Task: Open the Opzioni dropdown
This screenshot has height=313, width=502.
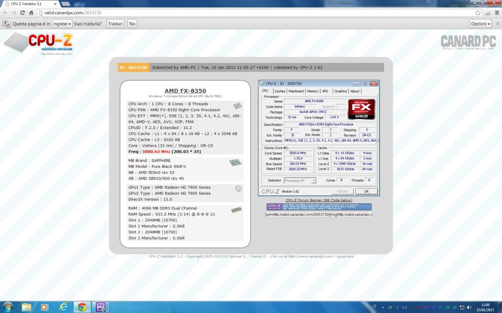Action: click(x=480, y=23)
